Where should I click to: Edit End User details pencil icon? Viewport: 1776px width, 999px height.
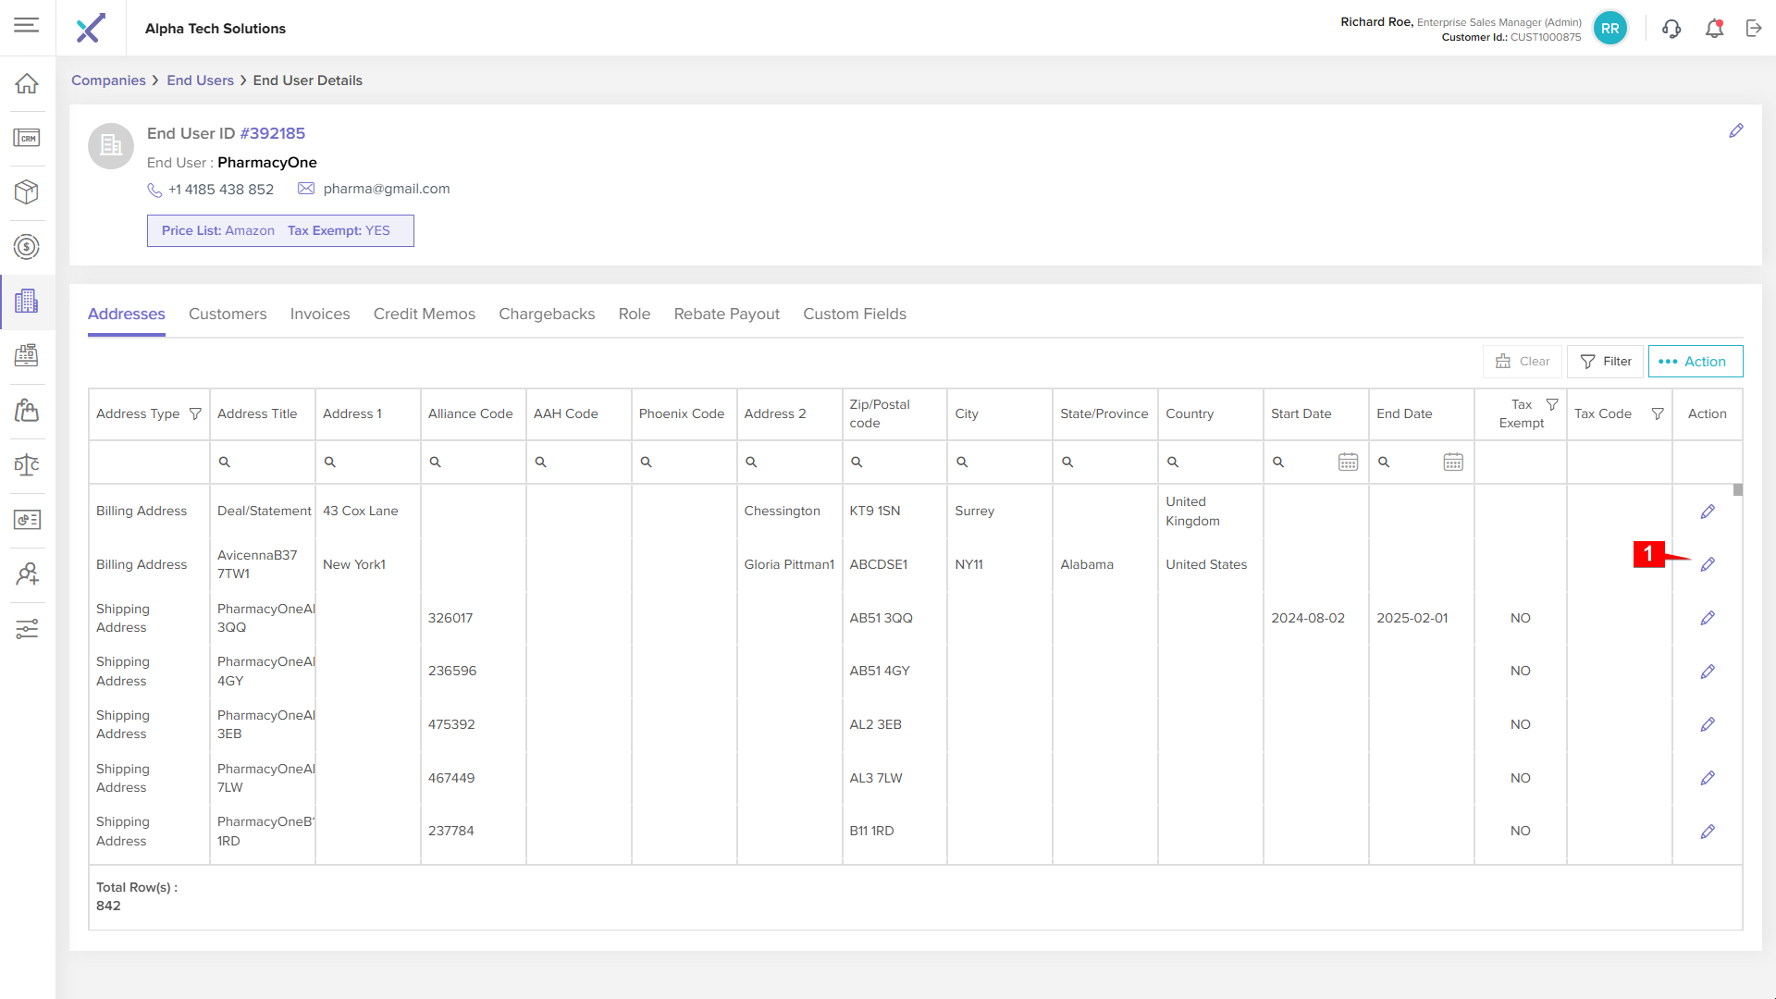(1736, 131)
